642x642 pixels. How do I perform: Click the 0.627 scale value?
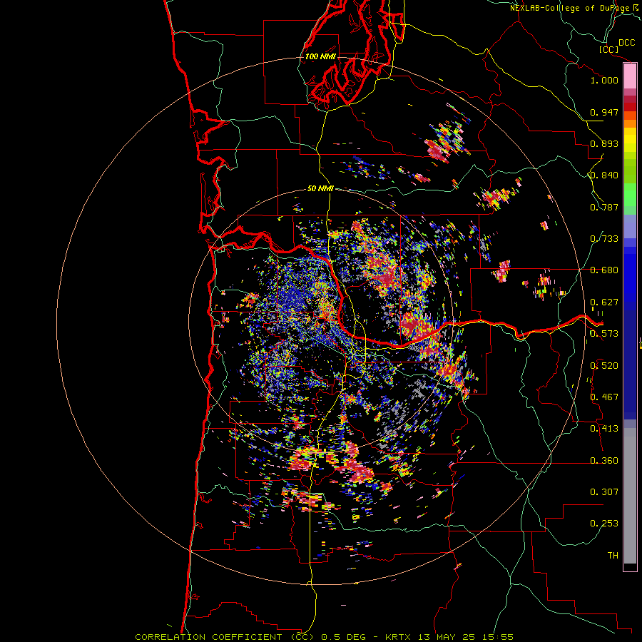pyautogui.click(x=604, y=302)
